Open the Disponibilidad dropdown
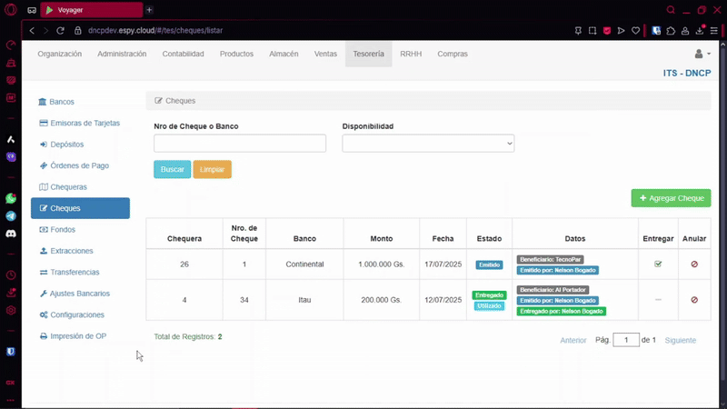727x409 pixels. pyautogui.click(x=428, y=144)
